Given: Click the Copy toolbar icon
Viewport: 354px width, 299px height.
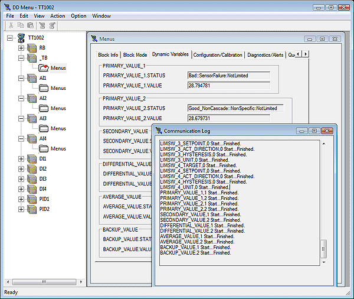Looking at the screenshot, I should click(x=21, y=26).
